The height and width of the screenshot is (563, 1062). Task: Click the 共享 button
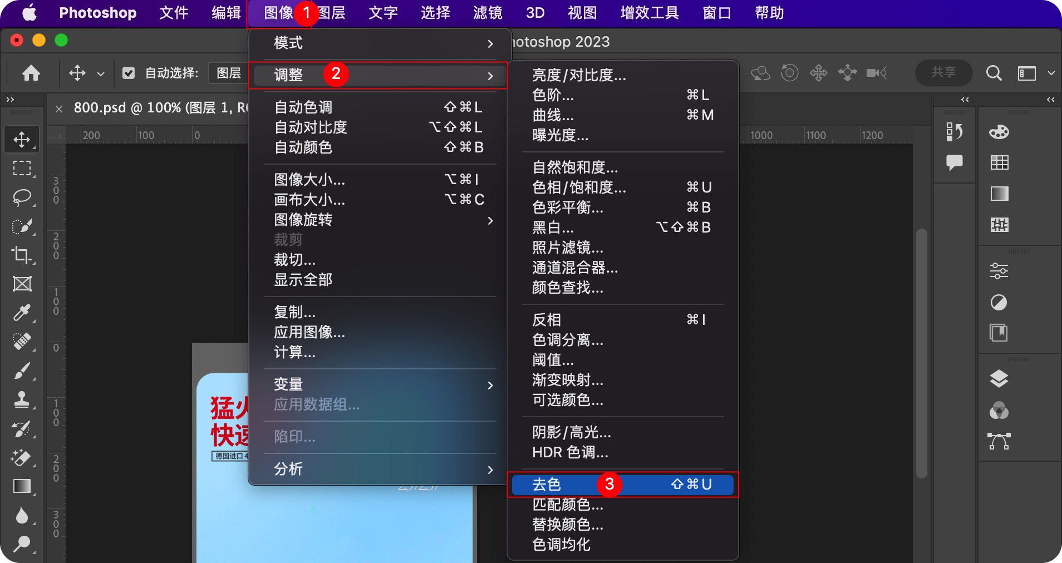(x=943, y=73)
